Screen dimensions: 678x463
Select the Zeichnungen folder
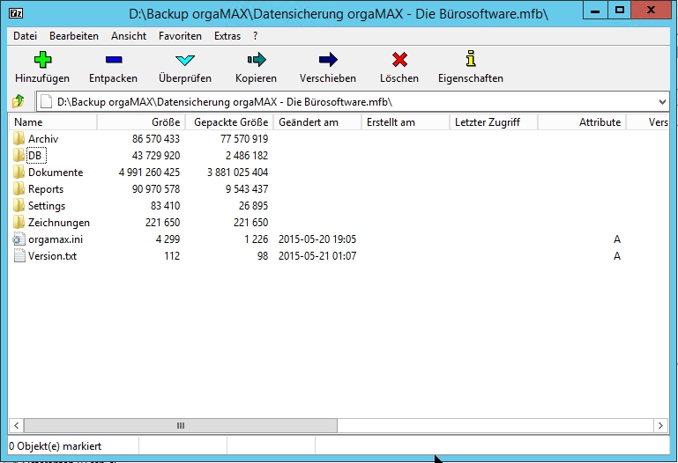pos(58,223)
